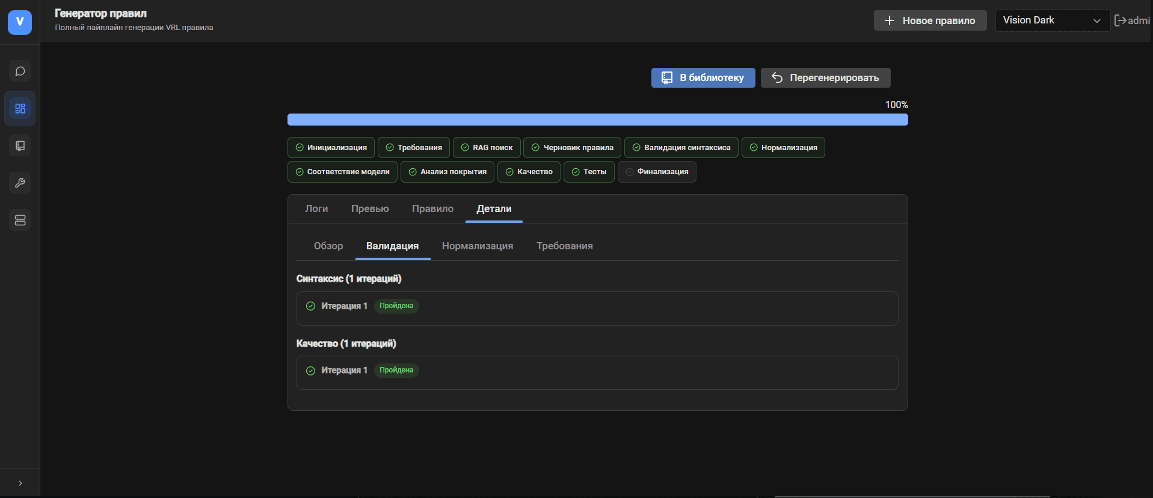1153x498 pixels.
Task: Open the Требования sub-tab
Action: [x=564, y=246]
